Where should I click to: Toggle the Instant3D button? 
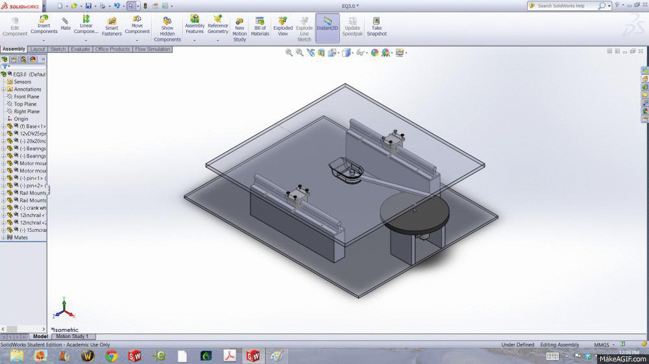pos(327,26)
